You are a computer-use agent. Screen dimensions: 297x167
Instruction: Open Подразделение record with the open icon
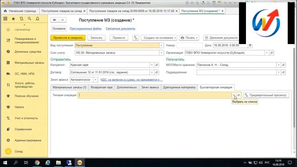pyautogui.click(x=284, y=72)
